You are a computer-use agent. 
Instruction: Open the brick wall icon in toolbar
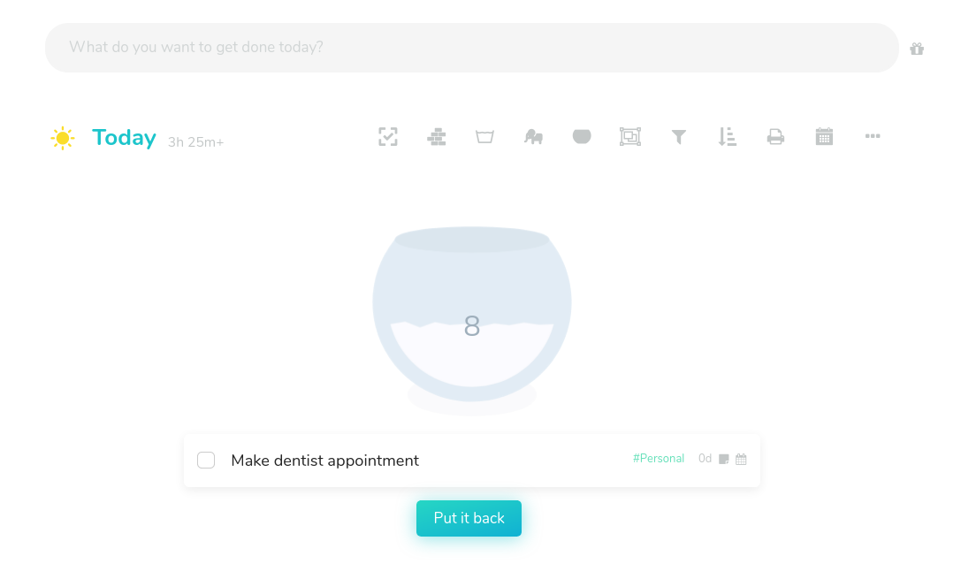[x=437, y=137]
